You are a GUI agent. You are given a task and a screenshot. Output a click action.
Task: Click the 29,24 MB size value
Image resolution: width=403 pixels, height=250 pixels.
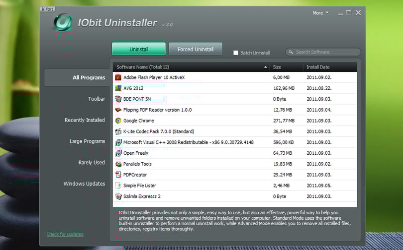point(283,175)
